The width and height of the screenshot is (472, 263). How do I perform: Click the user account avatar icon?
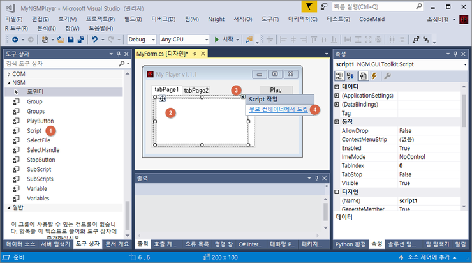(x=464, y=20)
